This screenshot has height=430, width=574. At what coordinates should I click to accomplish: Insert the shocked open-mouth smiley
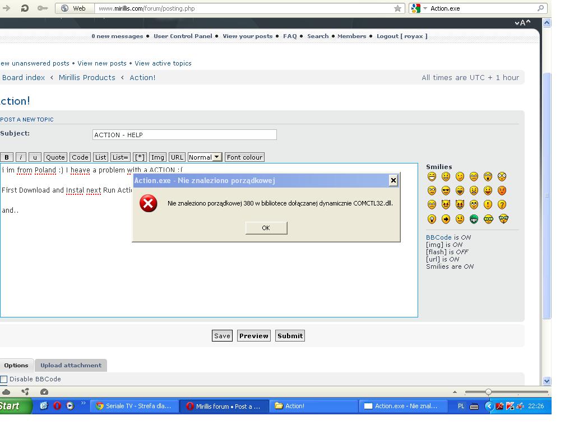coord(488,177)
